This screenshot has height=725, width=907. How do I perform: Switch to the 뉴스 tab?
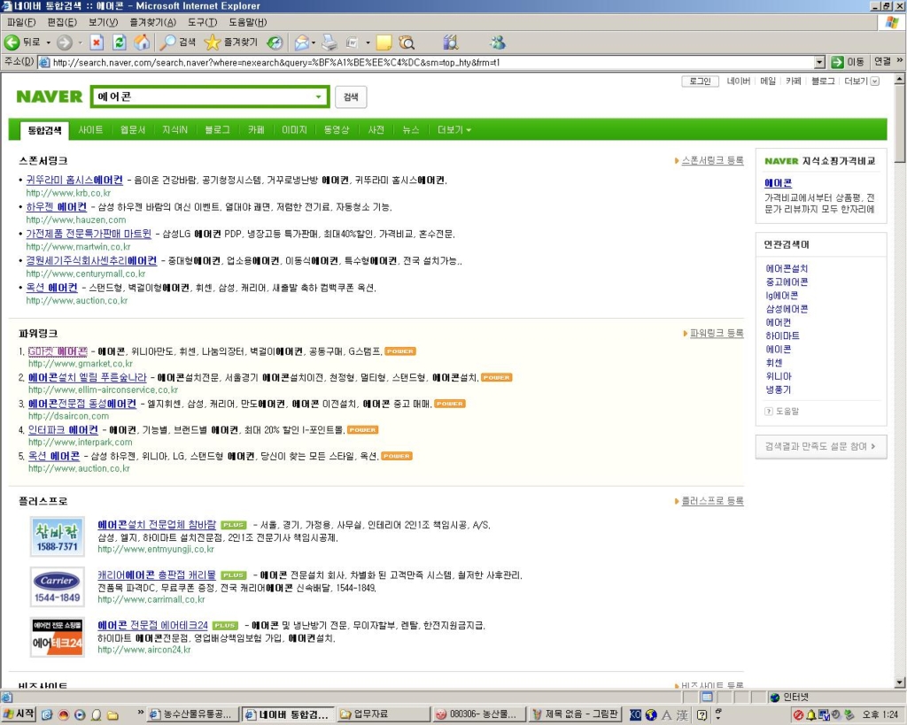pyautogui.click(x=411, y=130)
